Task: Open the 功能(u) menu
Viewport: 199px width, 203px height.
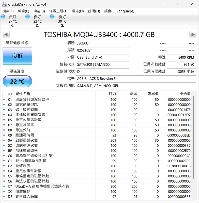Action: pyautogui.click(x=39, y=11)
